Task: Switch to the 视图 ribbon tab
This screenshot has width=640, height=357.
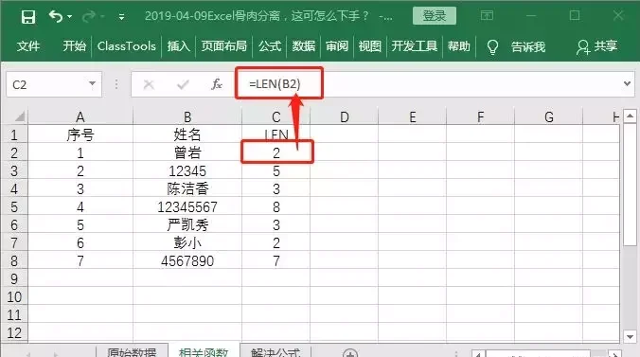Action: click(370, 46)
